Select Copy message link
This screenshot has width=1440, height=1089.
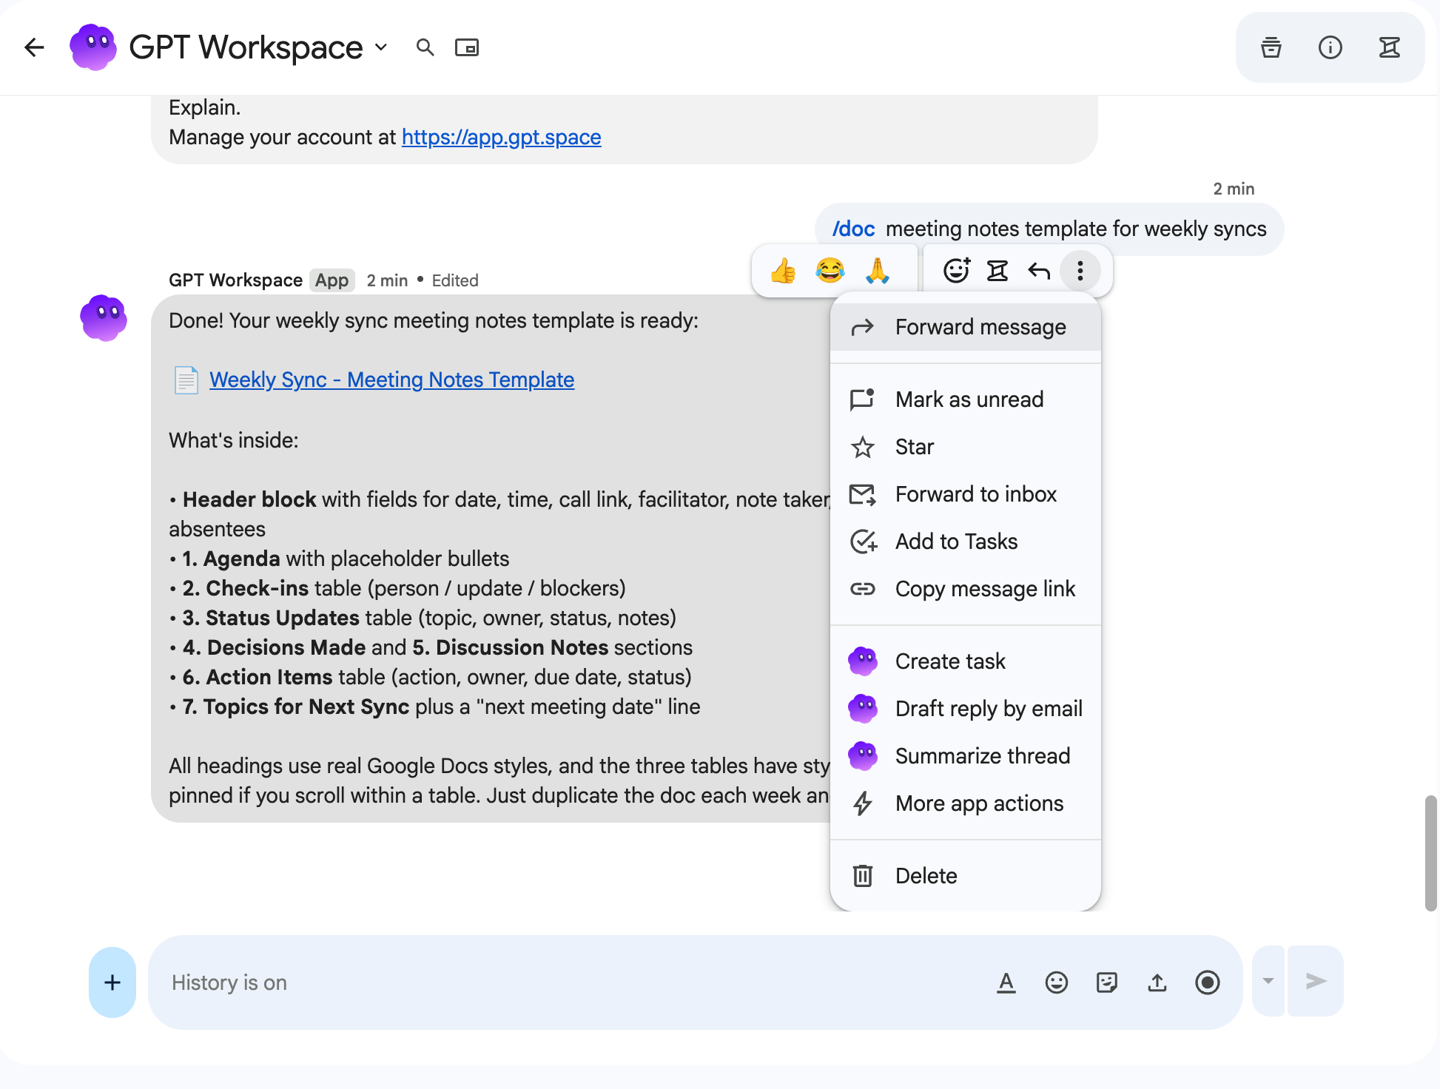click(x=966, y=589)
